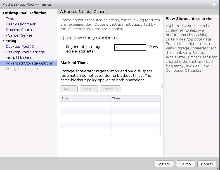This screenshot has height=170, width=220.
Task: Click the help panel splitter handle
Action: point(162,86)
